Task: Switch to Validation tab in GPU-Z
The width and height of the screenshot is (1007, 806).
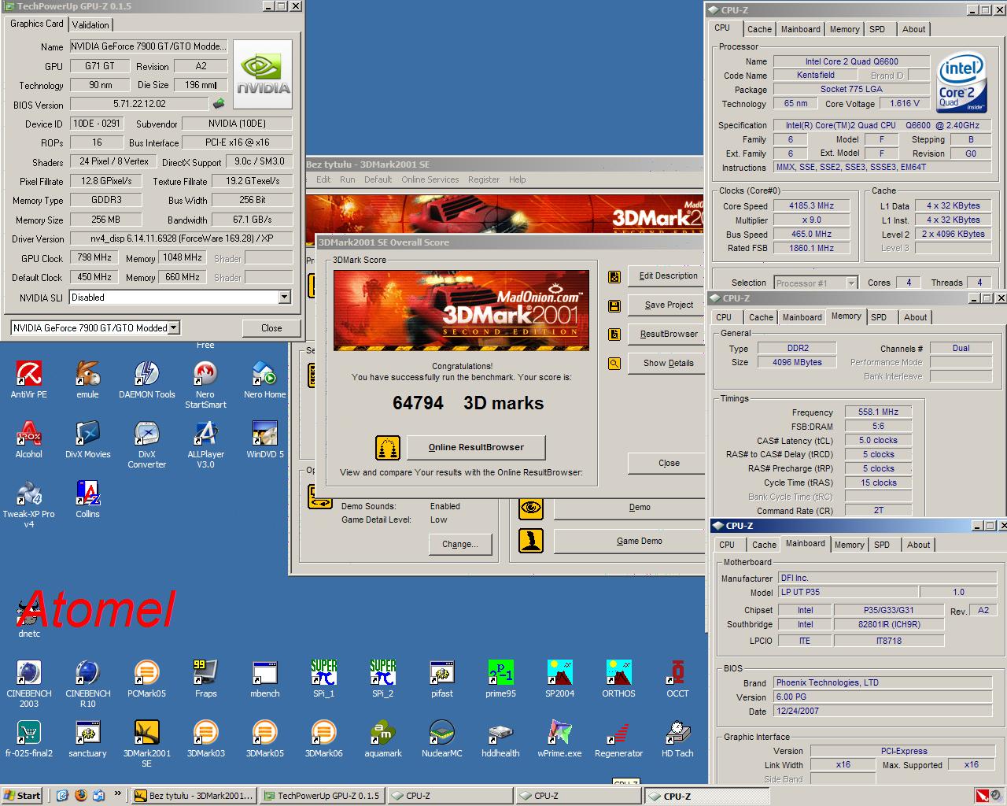Action: 90,25
